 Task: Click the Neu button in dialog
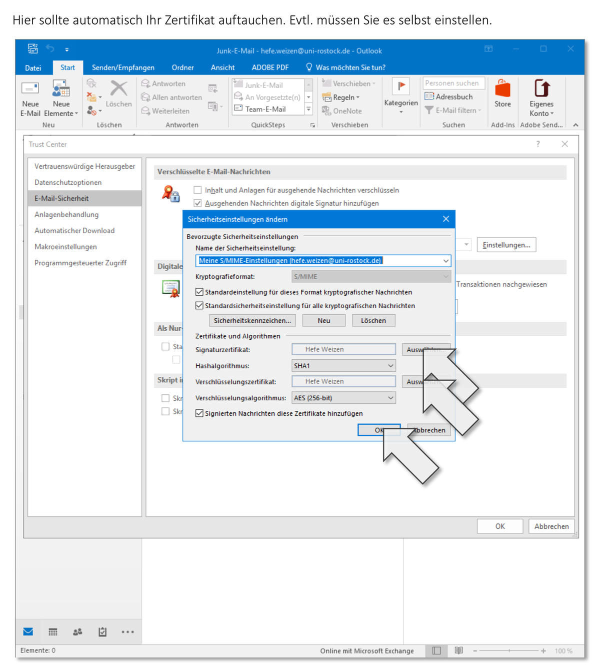(x=324, y=320)
